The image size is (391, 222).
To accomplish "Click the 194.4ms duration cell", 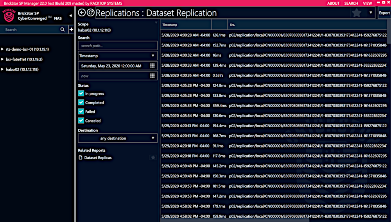I will tap(219, 126).
